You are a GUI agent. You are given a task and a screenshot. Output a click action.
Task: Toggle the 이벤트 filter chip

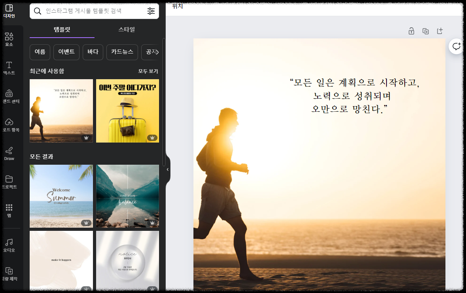click(x=66, y=52)
